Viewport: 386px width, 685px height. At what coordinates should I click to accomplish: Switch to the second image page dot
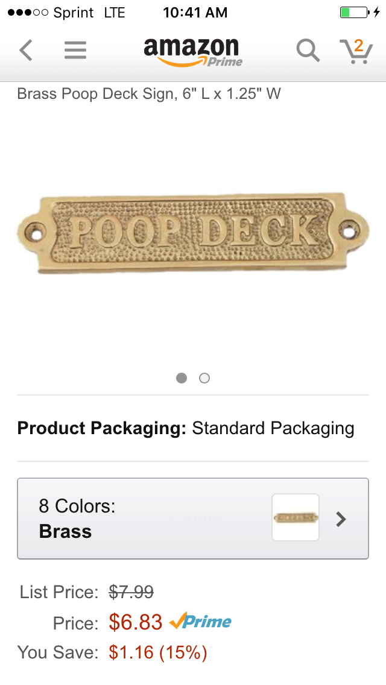point(204,378)
